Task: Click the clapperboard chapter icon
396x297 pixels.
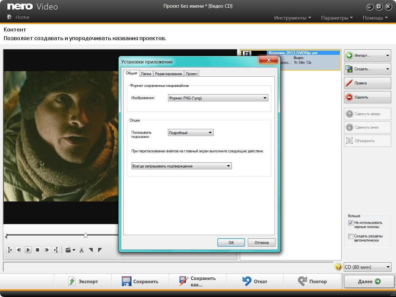Action: click(68, 250)
